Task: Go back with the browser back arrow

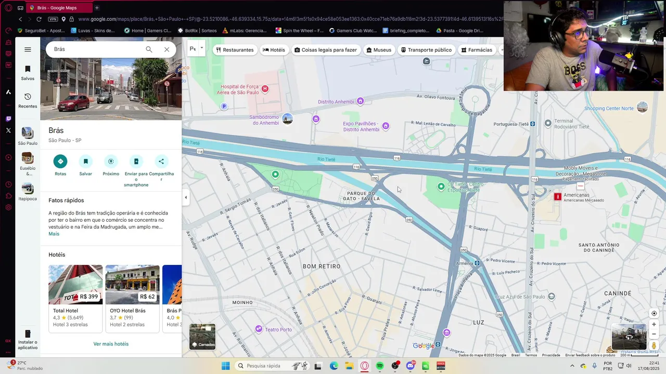Action: tap(20, 19)
